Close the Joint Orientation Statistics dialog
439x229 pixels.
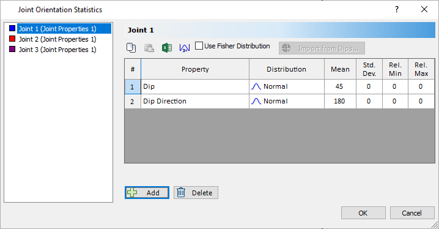[424, 10]
